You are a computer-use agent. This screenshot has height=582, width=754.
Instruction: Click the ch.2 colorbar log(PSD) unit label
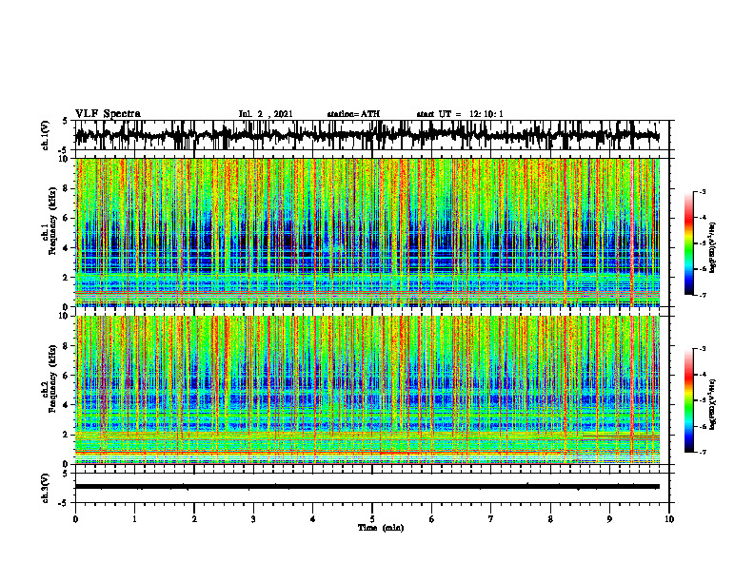click(713, 404)
